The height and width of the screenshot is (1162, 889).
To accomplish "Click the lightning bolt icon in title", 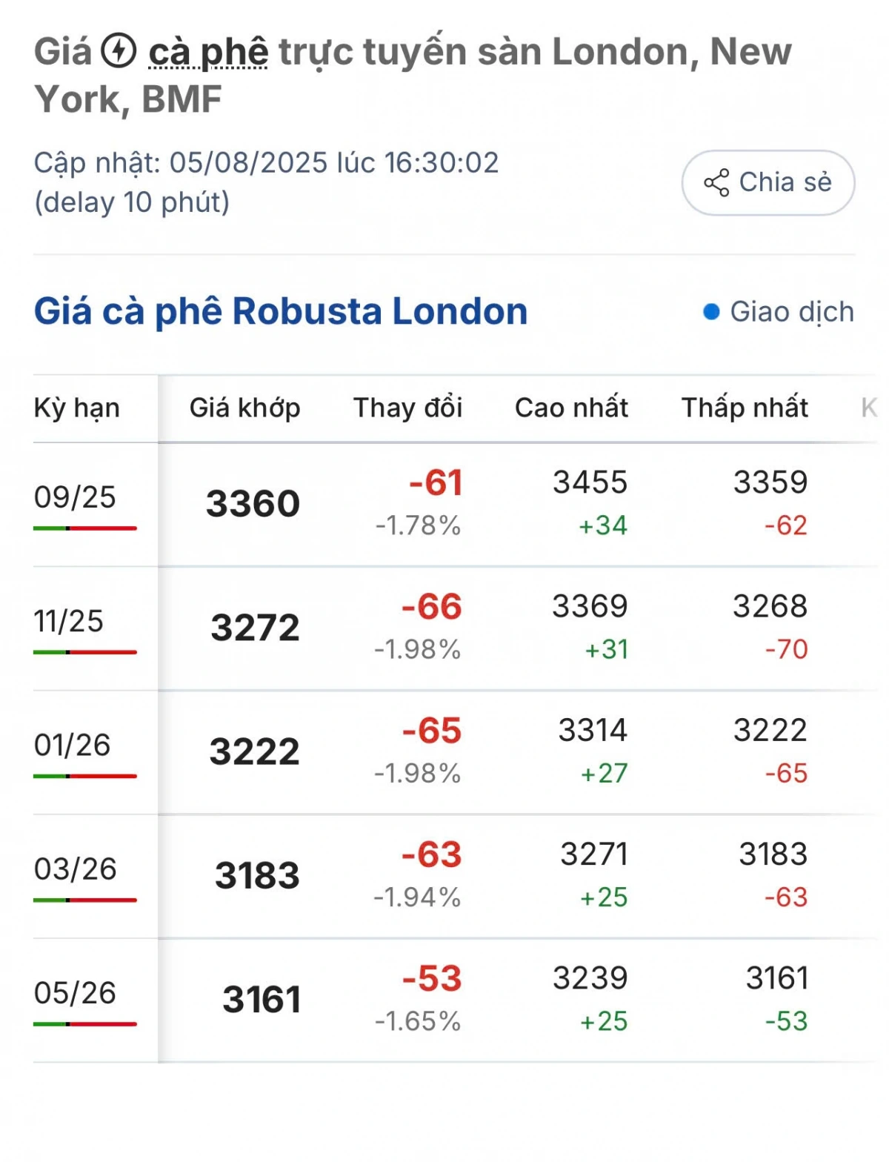I will point(119,52).
